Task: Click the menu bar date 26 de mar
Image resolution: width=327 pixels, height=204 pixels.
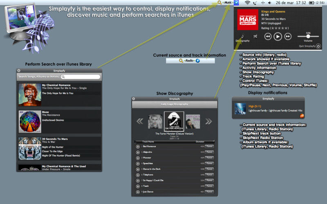Action: point(284,3)
